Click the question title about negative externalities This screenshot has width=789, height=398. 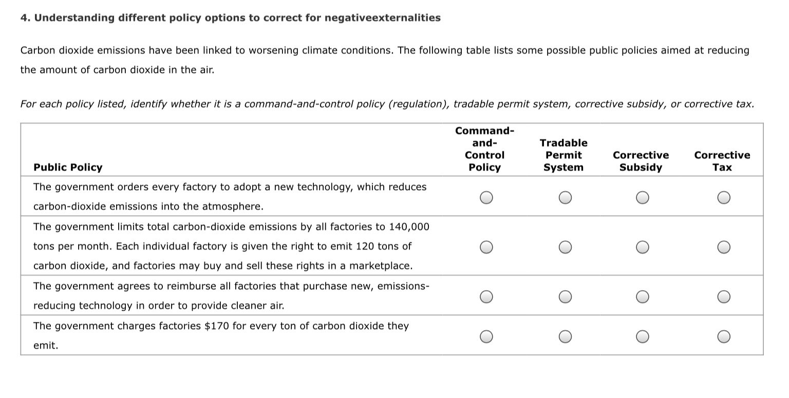230,17
